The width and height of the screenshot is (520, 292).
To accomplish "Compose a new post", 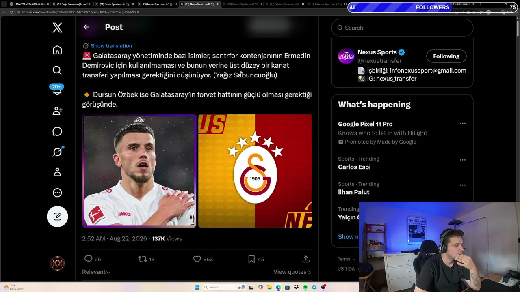I will pos(57,217).
